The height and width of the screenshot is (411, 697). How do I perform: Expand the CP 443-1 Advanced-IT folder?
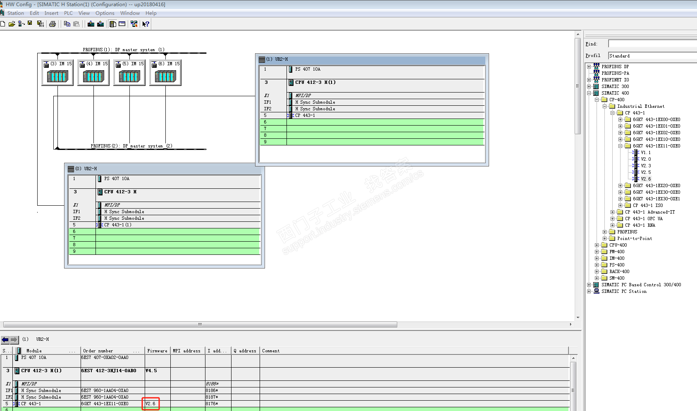pos(612,212)
